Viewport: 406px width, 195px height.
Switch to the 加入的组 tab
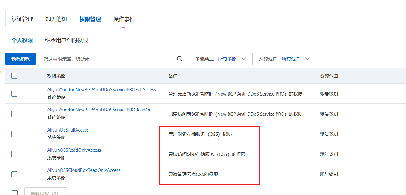pyautogui.click(x=56, y=19)
